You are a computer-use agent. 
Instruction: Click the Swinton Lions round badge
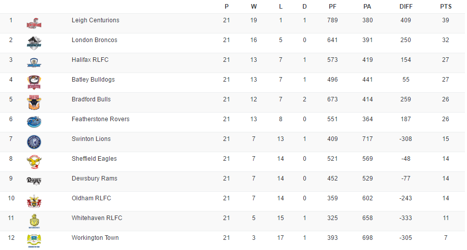tap(34, 141)
